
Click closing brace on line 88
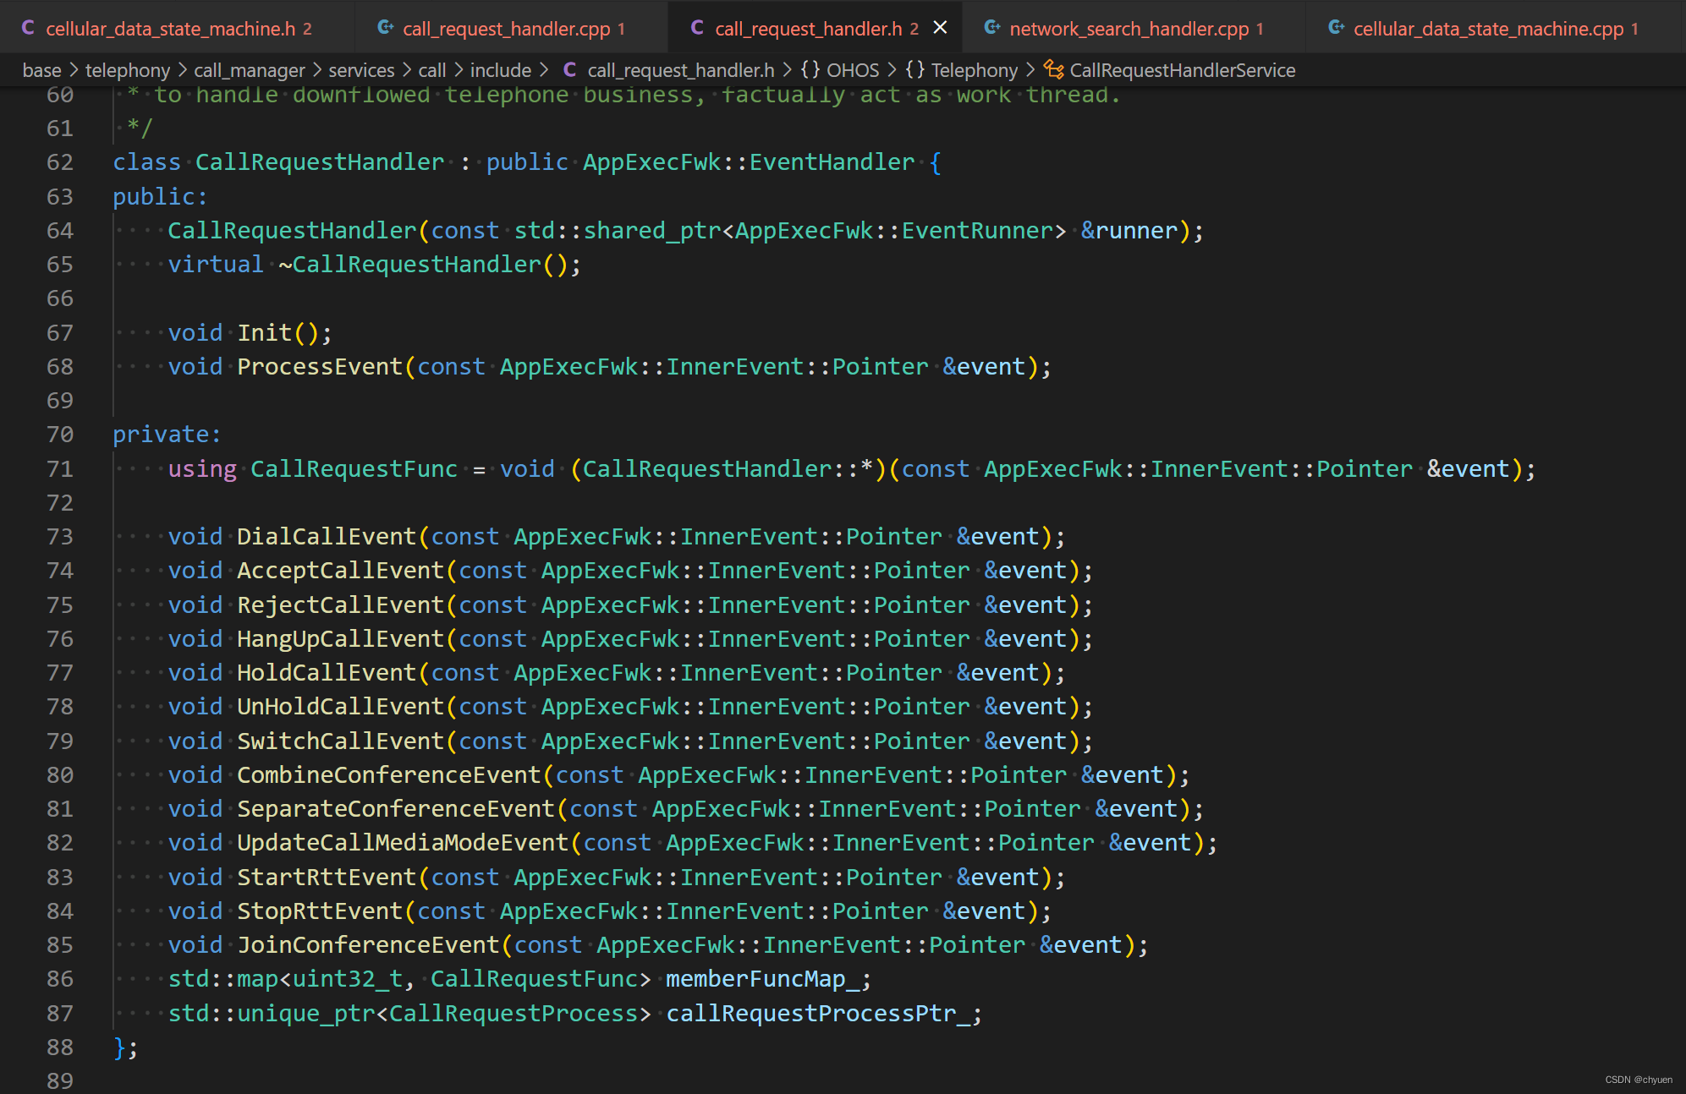(x=118, y=1048)
